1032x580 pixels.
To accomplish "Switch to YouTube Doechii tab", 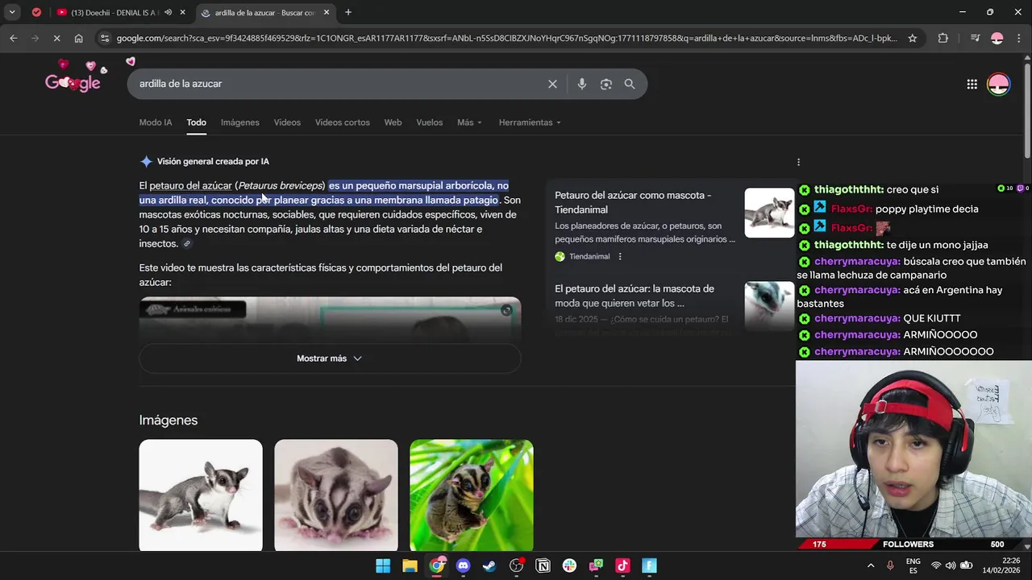I will click(113, 12).
